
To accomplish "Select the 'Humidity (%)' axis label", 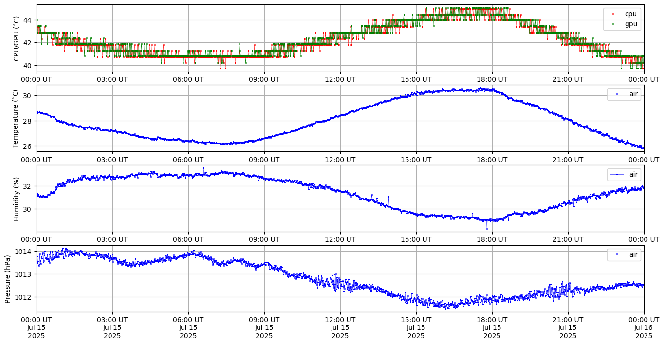I will tap(16, 199).
